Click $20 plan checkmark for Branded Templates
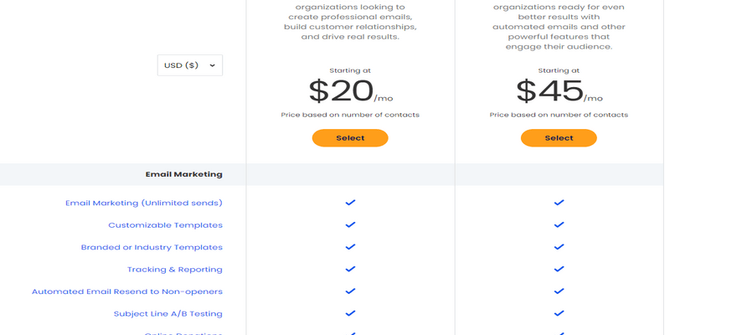This screenshot has width=737, height=335. 350,247
